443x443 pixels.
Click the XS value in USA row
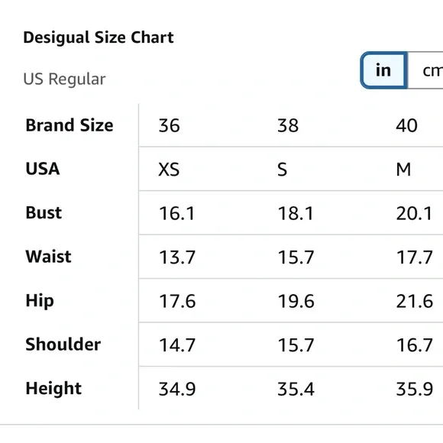pos(169,170)
